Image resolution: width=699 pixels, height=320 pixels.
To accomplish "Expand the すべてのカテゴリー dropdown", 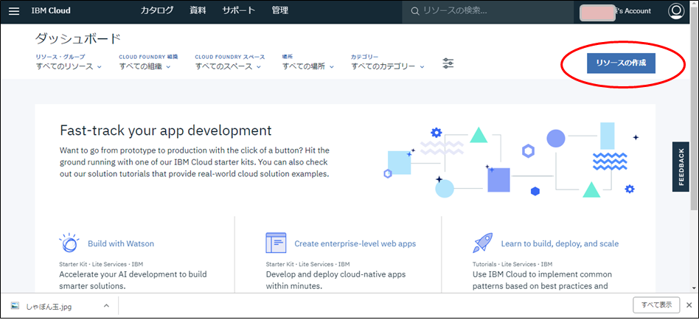I will point(387,66).
